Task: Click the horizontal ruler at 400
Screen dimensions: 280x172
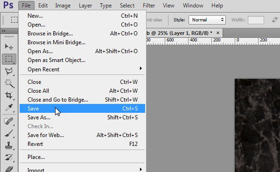Action: (x=193, y=40)
